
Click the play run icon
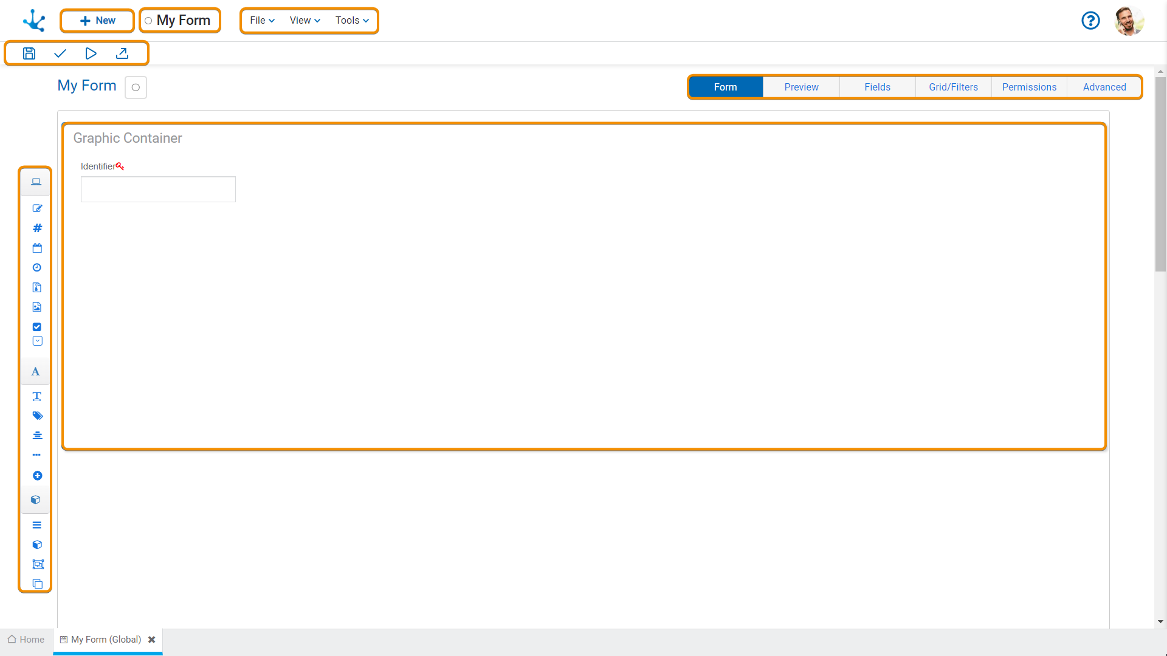(x=91, y=53)
